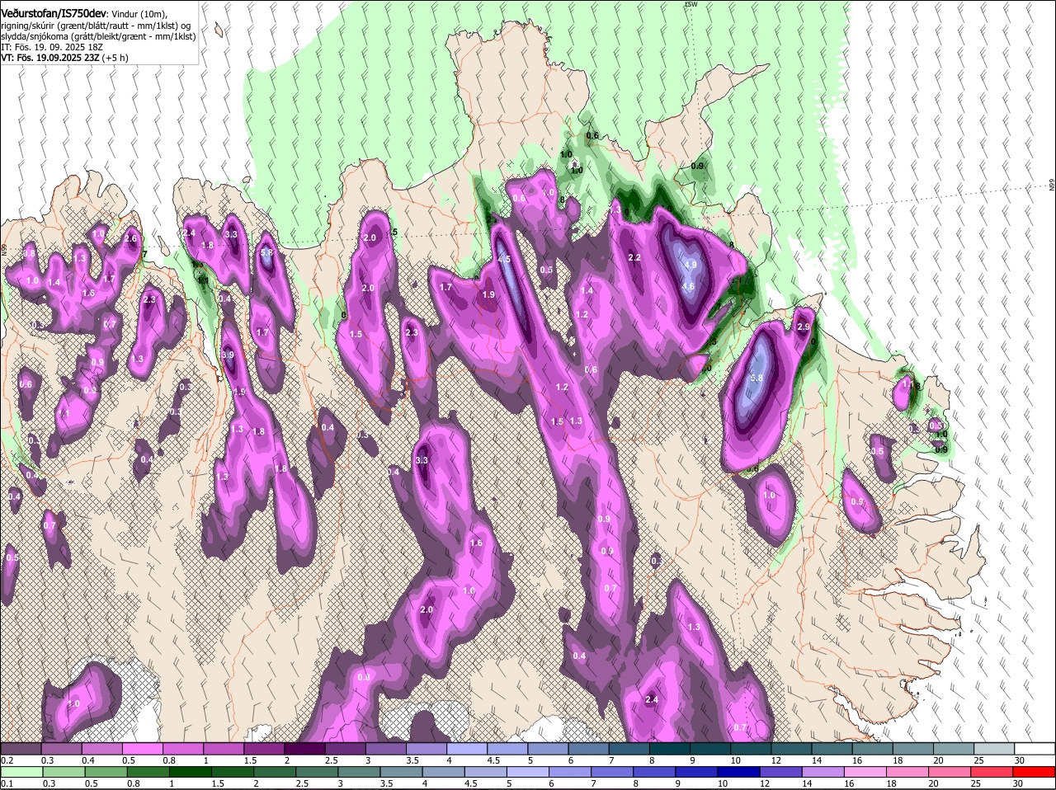Screen dimensions: 1056x790
Task: Pick the grey 20 swatch in upper scale
Action: [953, 749]
